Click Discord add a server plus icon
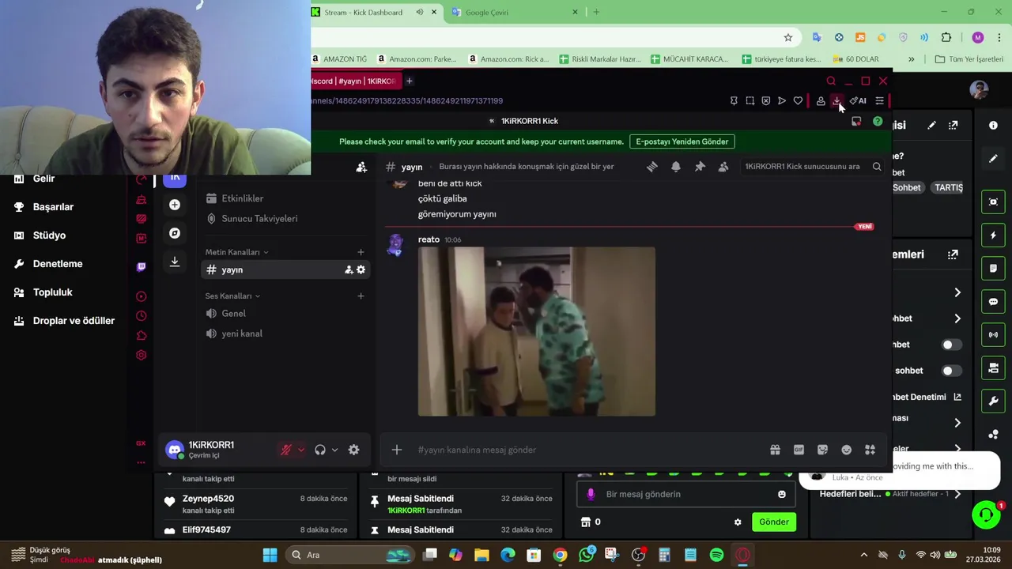The image size is (1012, 569). [x=175, y=205]
